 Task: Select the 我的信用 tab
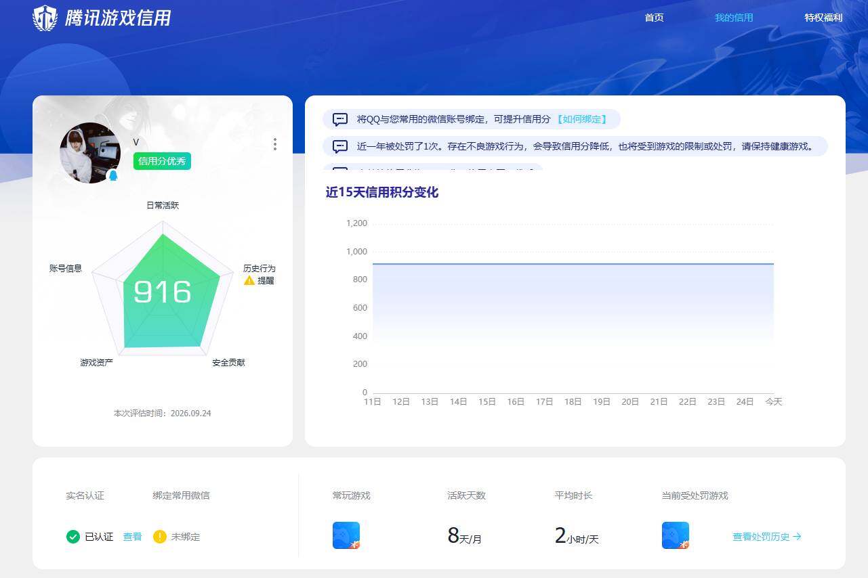click(x=734, y=18)
